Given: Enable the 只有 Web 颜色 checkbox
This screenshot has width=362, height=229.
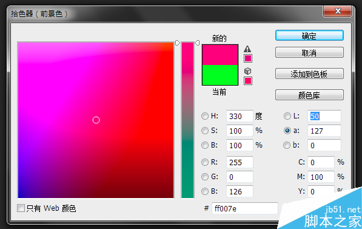Looking at the screenshot, I should [21, 208].
